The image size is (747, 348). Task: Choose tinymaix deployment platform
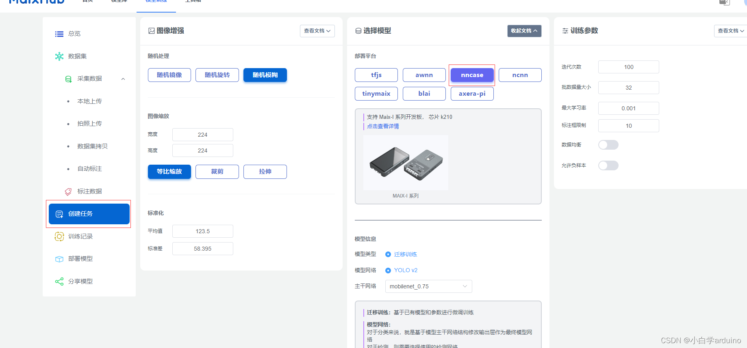376,94
